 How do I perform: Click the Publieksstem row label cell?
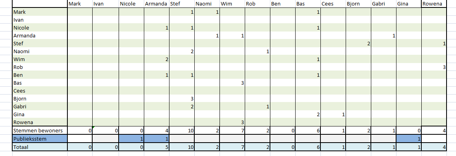(40, 139)
